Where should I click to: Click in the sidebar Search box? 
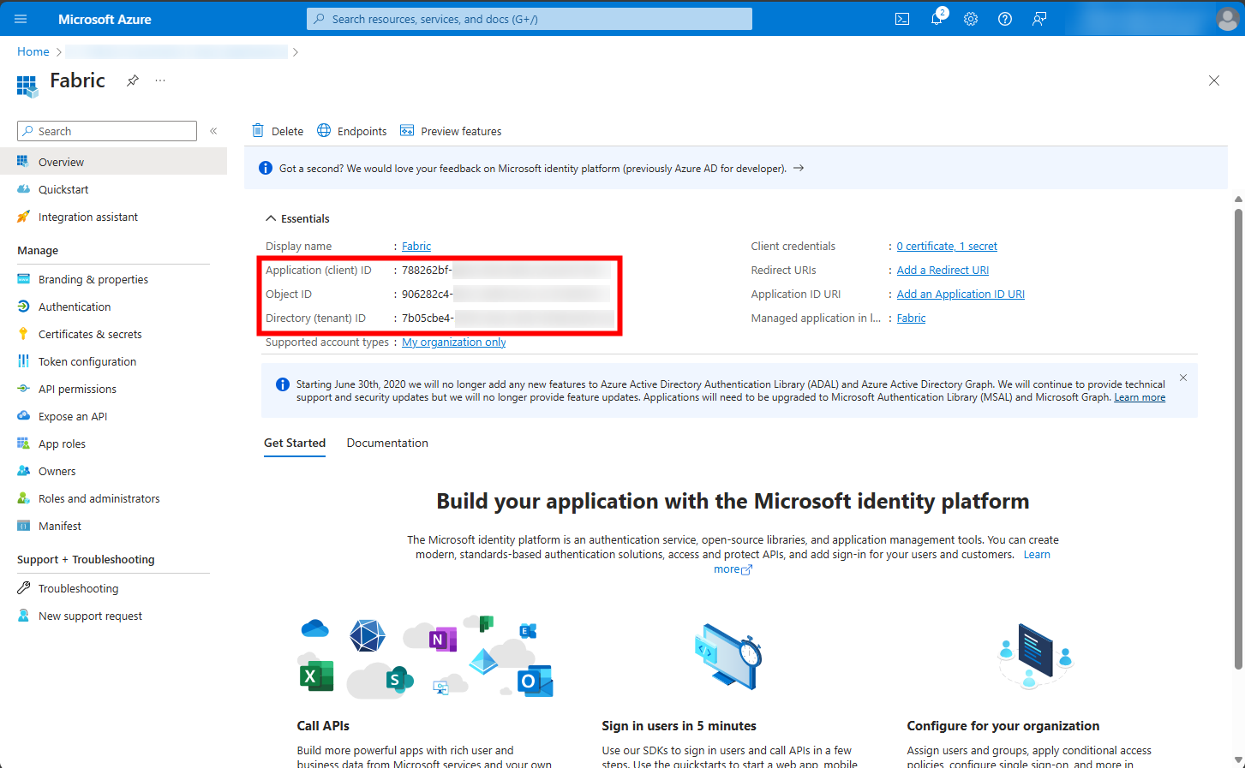(107, 131)
